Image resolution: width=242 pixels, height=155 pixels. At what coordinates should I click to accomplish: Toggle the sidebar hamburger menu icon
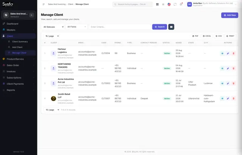tap(44, 4)
